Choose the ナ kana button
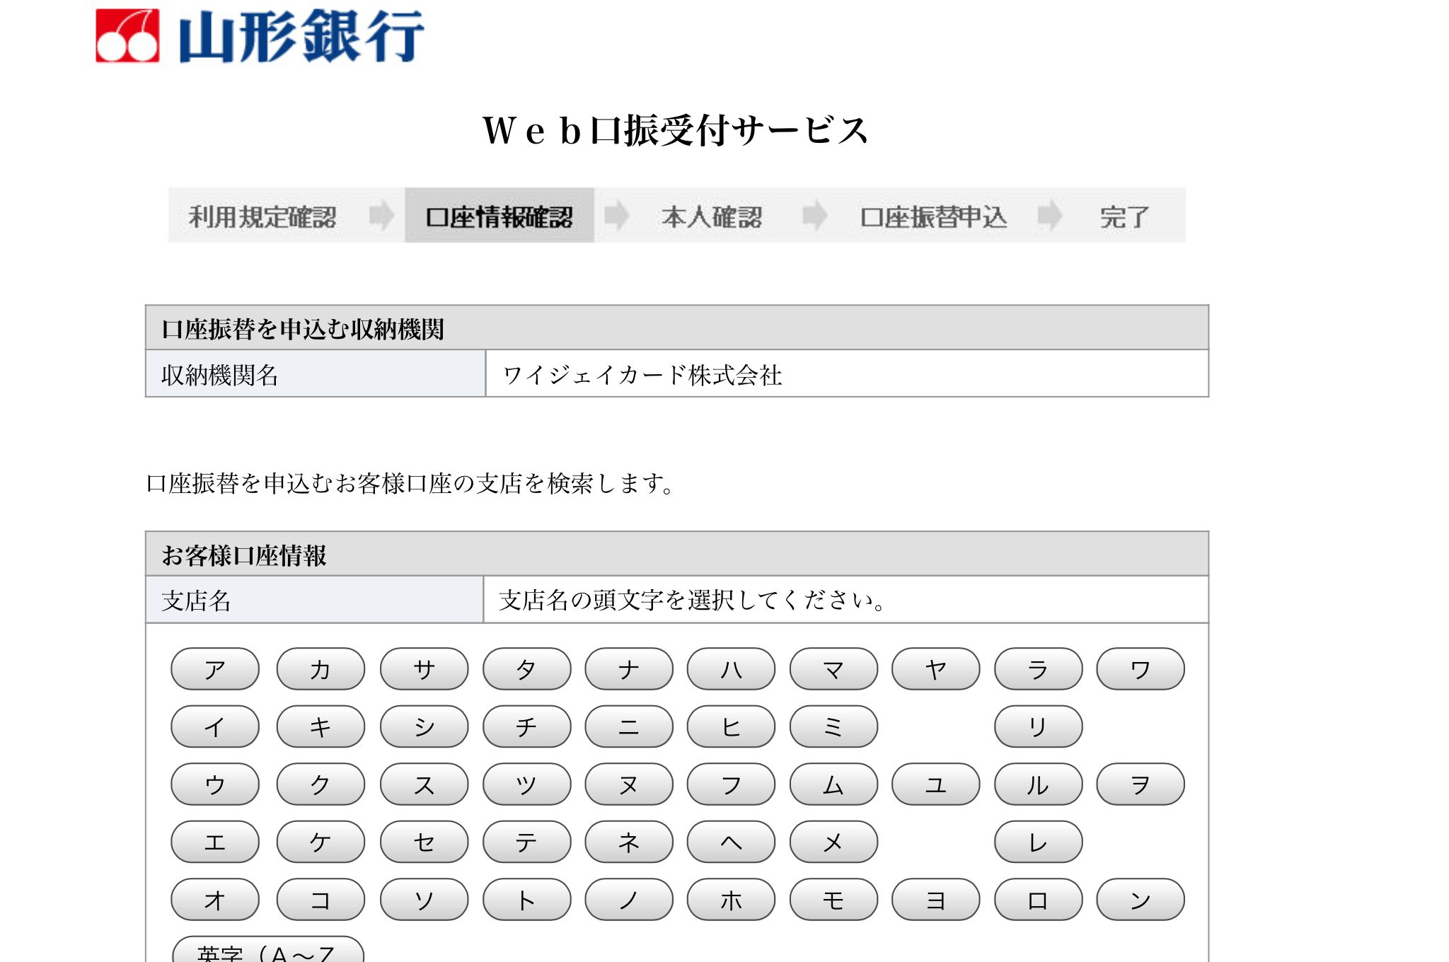The height and width of the screenshot is (962, 1449). coord(629,669)
